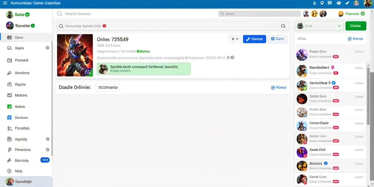Click the magnifier icon in the Nonuntas search bar
This screenshot has height=187, width=374.
tap(283, 26)
